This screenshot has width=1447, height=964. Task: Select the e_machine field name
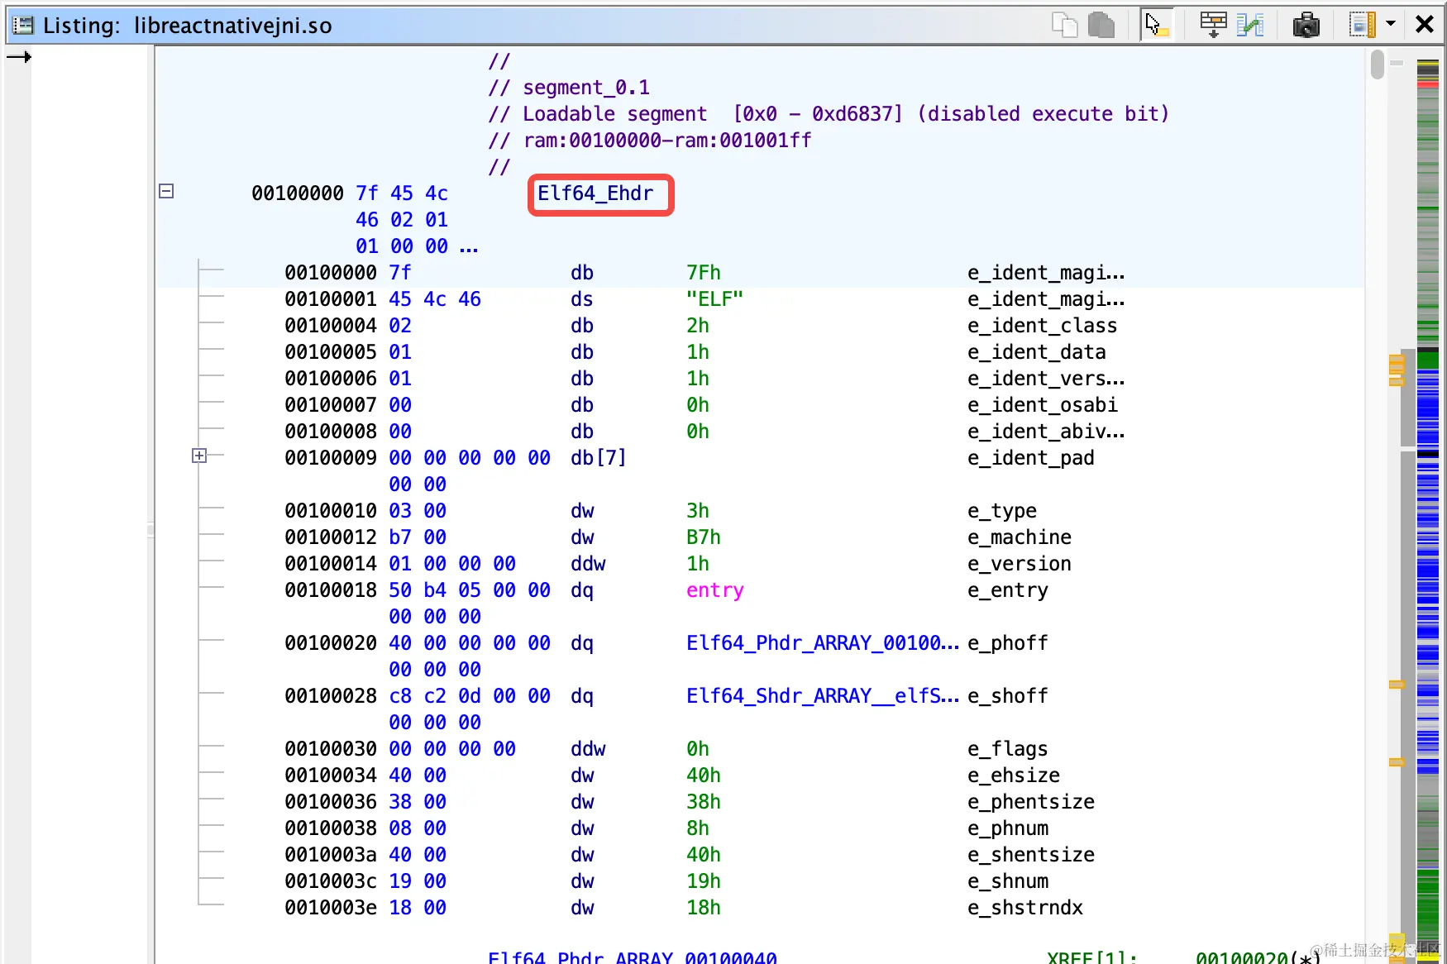coord(1020,537)
